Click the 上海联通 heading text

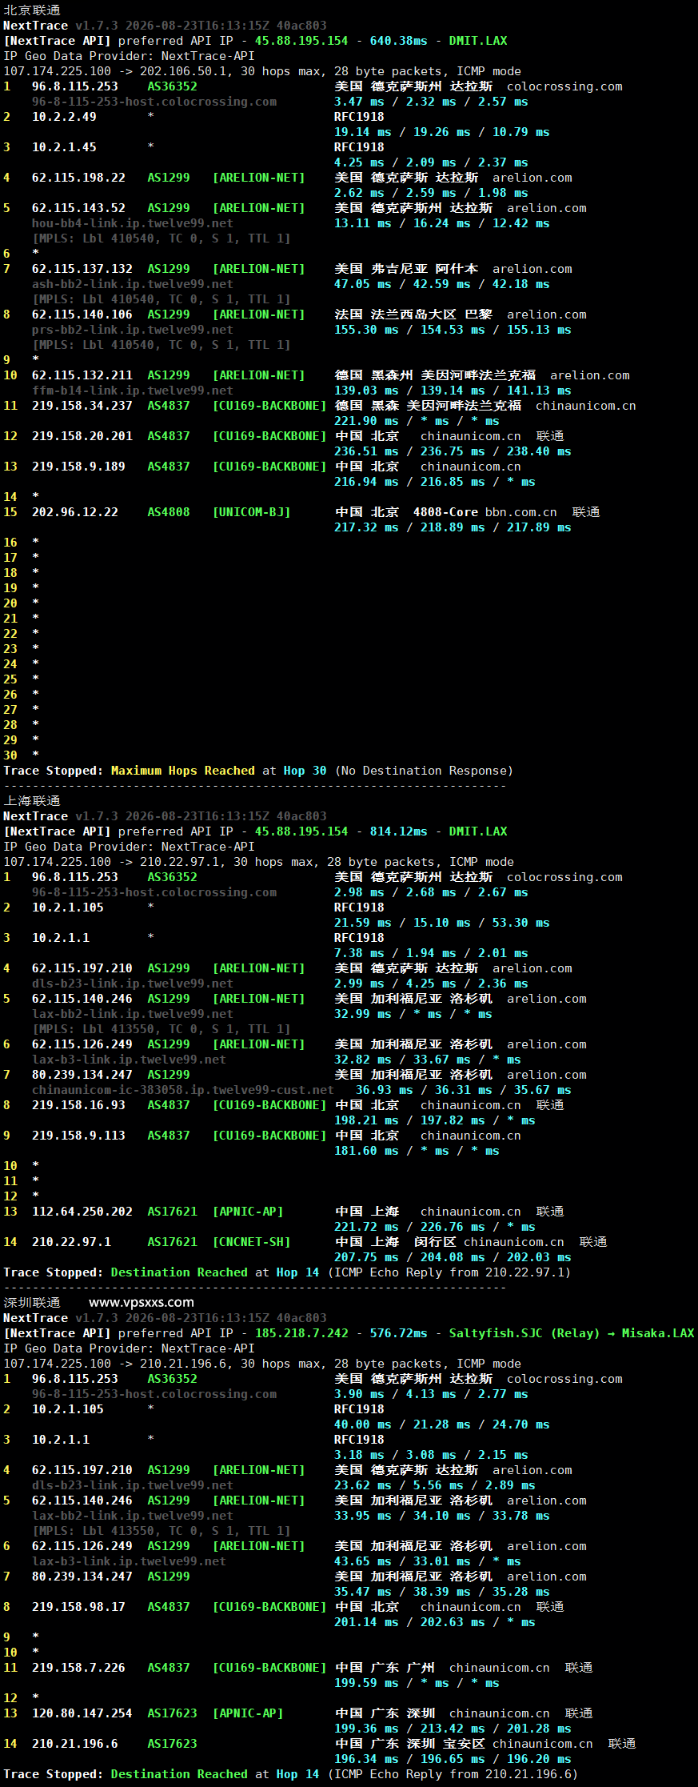32,801
